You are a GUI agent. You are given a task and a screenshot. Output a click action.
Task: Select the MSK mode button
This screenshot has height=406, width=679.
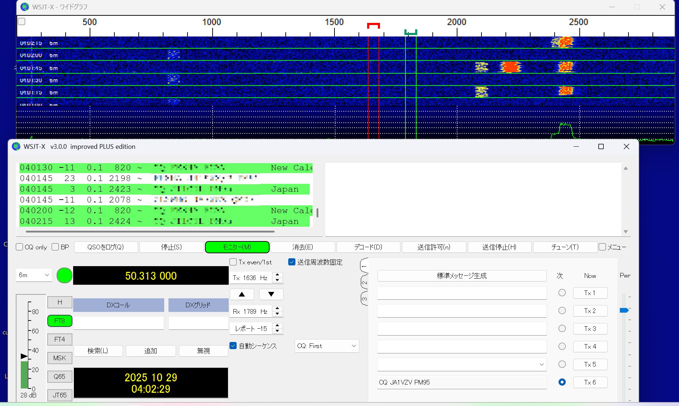pos(60,358)
